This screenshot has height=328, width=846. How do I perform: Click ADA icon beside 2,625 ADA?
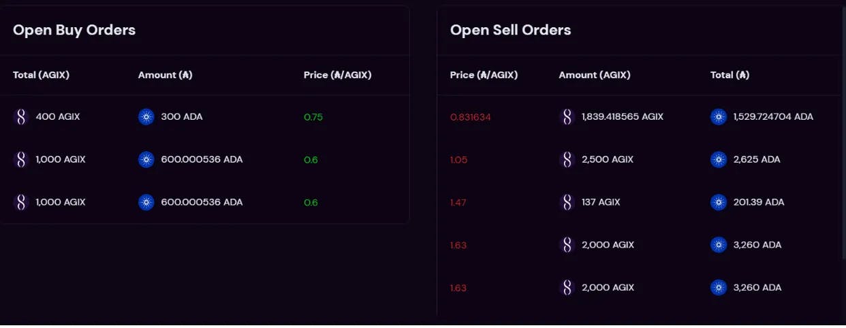point(719,160)
